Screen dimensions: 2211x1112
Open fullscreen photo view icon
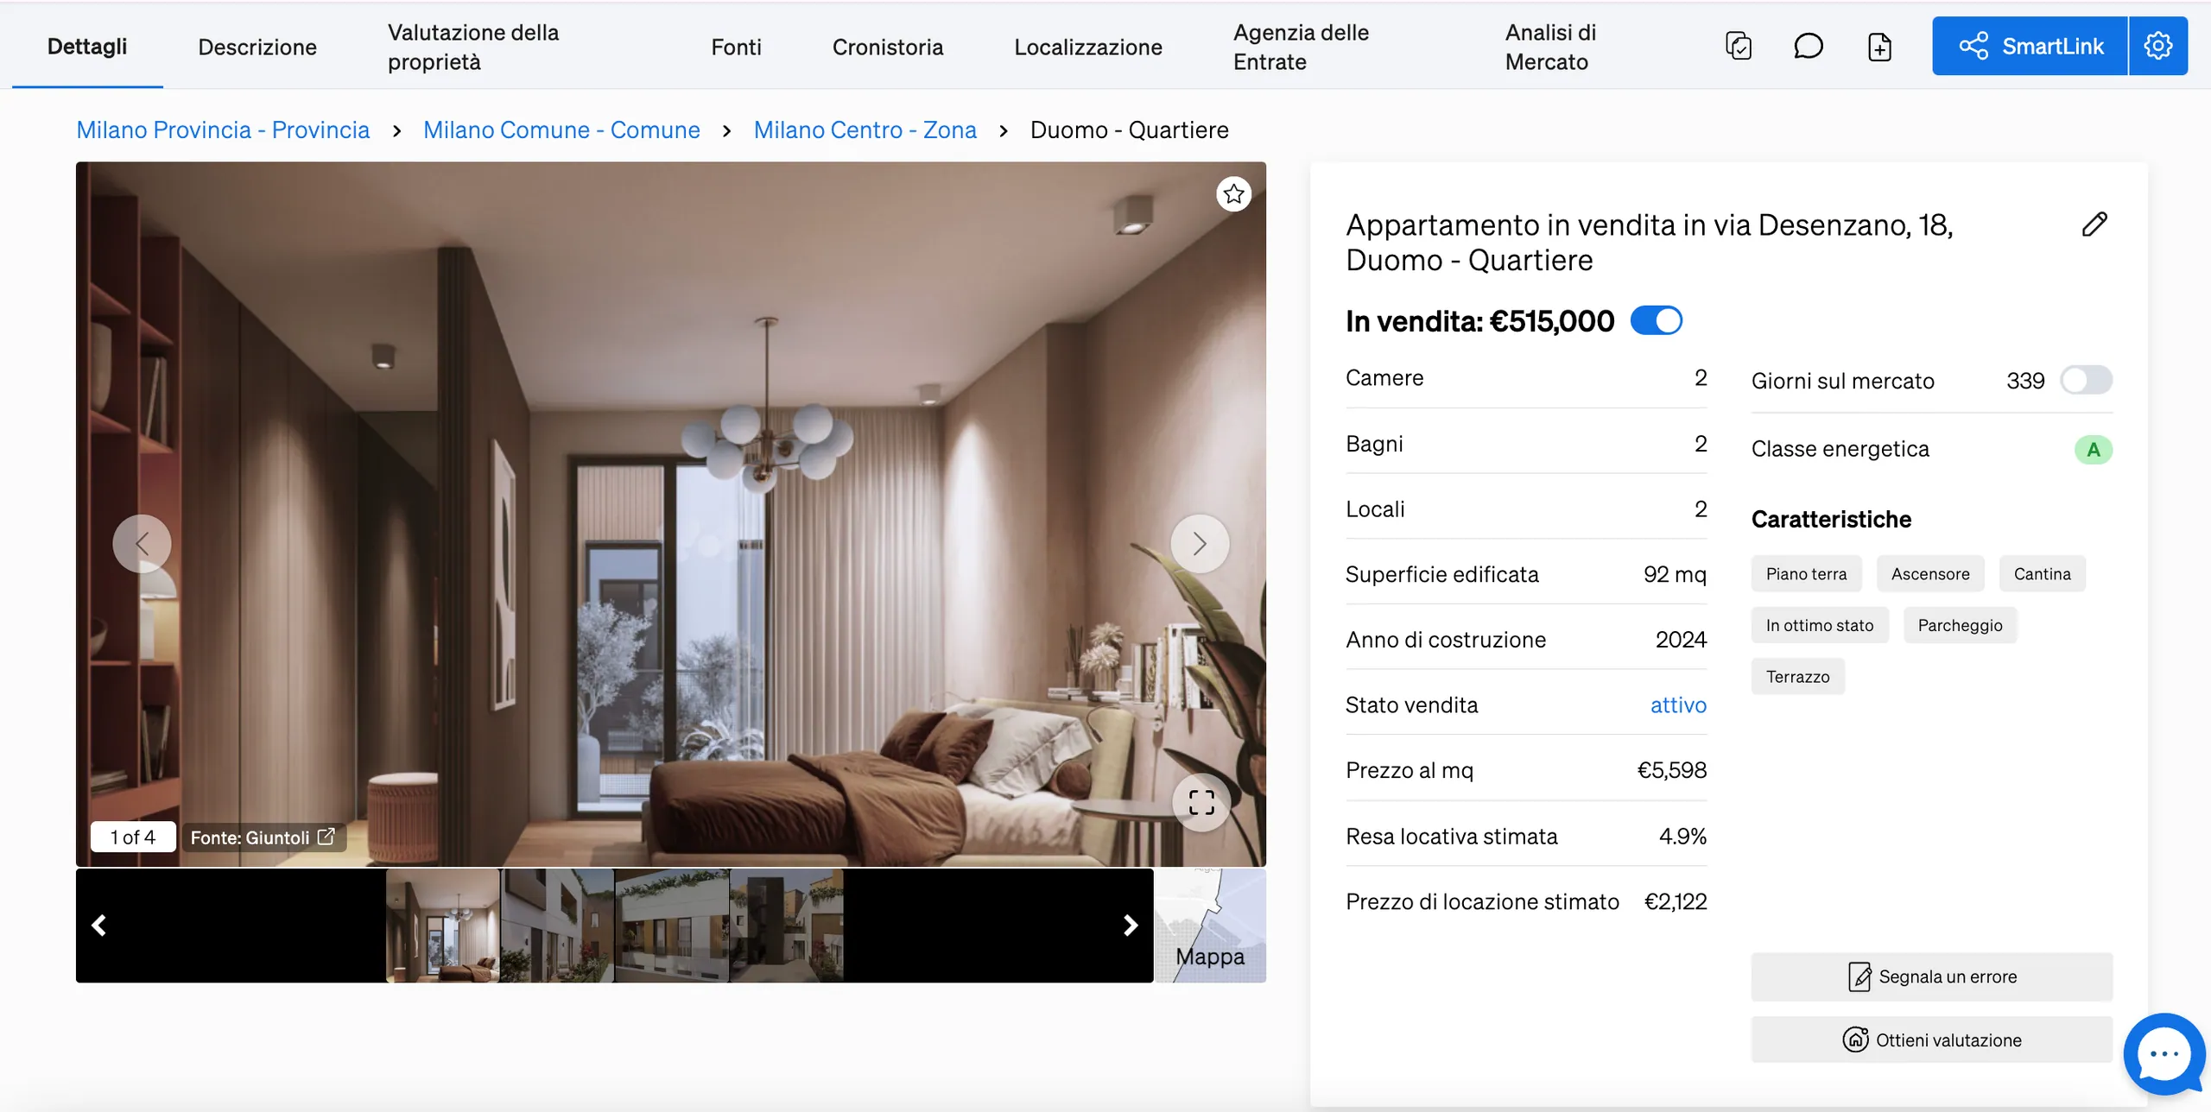click(1201, 802)
